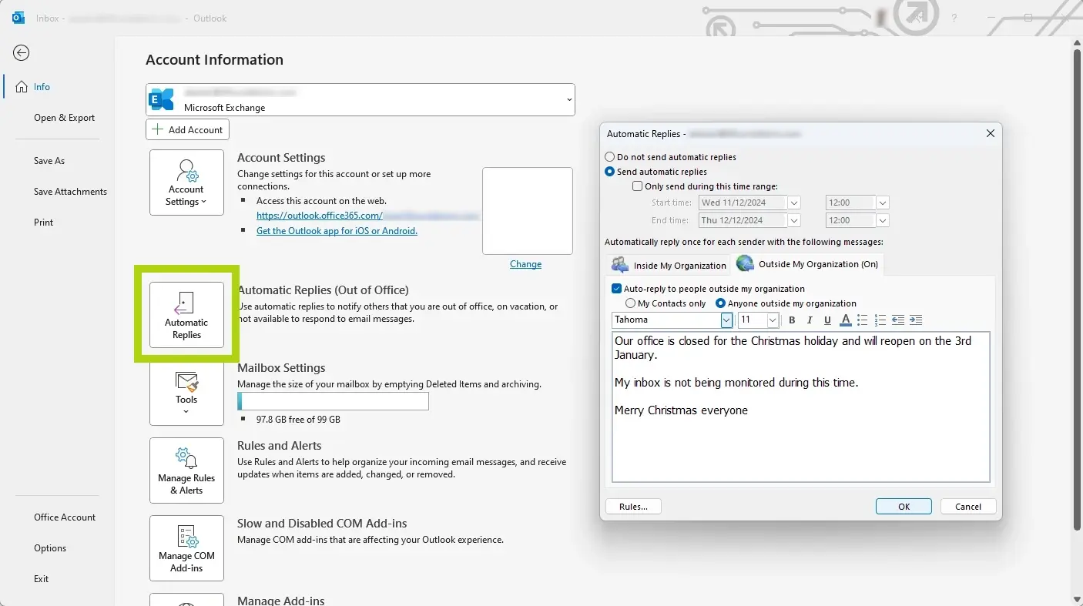This screenshot has width=1083, height=606.
Task: Insert a numbered list
Action: click(880, 320)
